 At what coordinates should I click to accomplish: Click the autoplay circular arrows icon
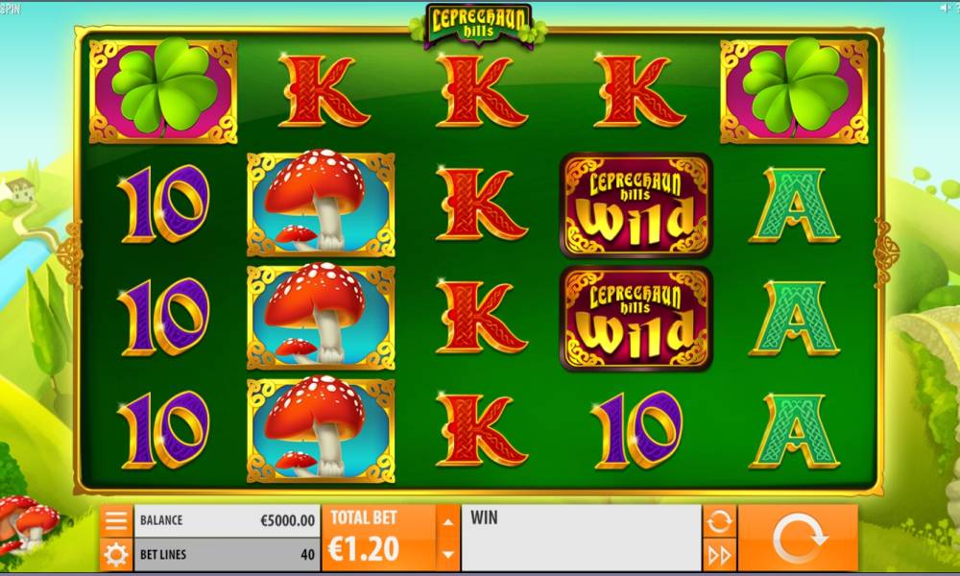point(719,521)
